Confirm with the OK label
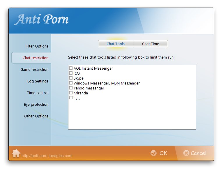Viewport: 221px width, 169px height. tap(163, 153)
